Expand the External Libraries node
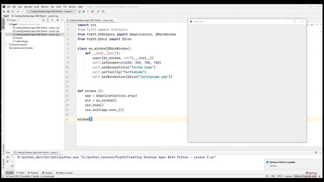324x182 pixels. (7, 44)
